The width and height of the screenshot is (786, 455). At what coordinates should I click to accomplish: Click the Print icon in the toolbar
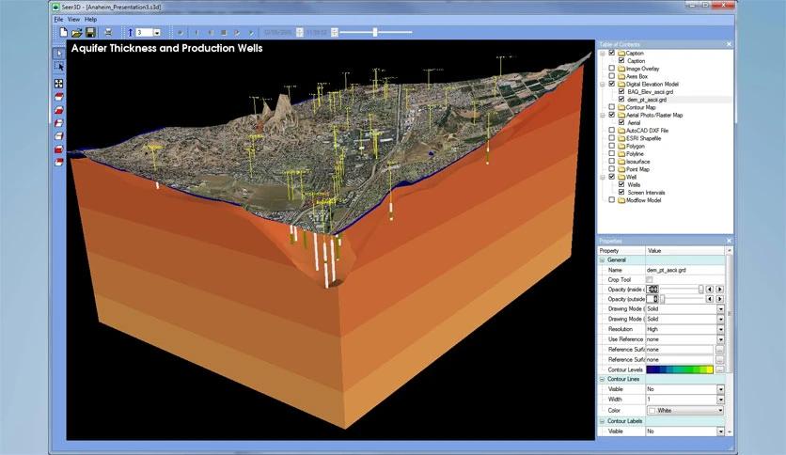tap(108, 33)
